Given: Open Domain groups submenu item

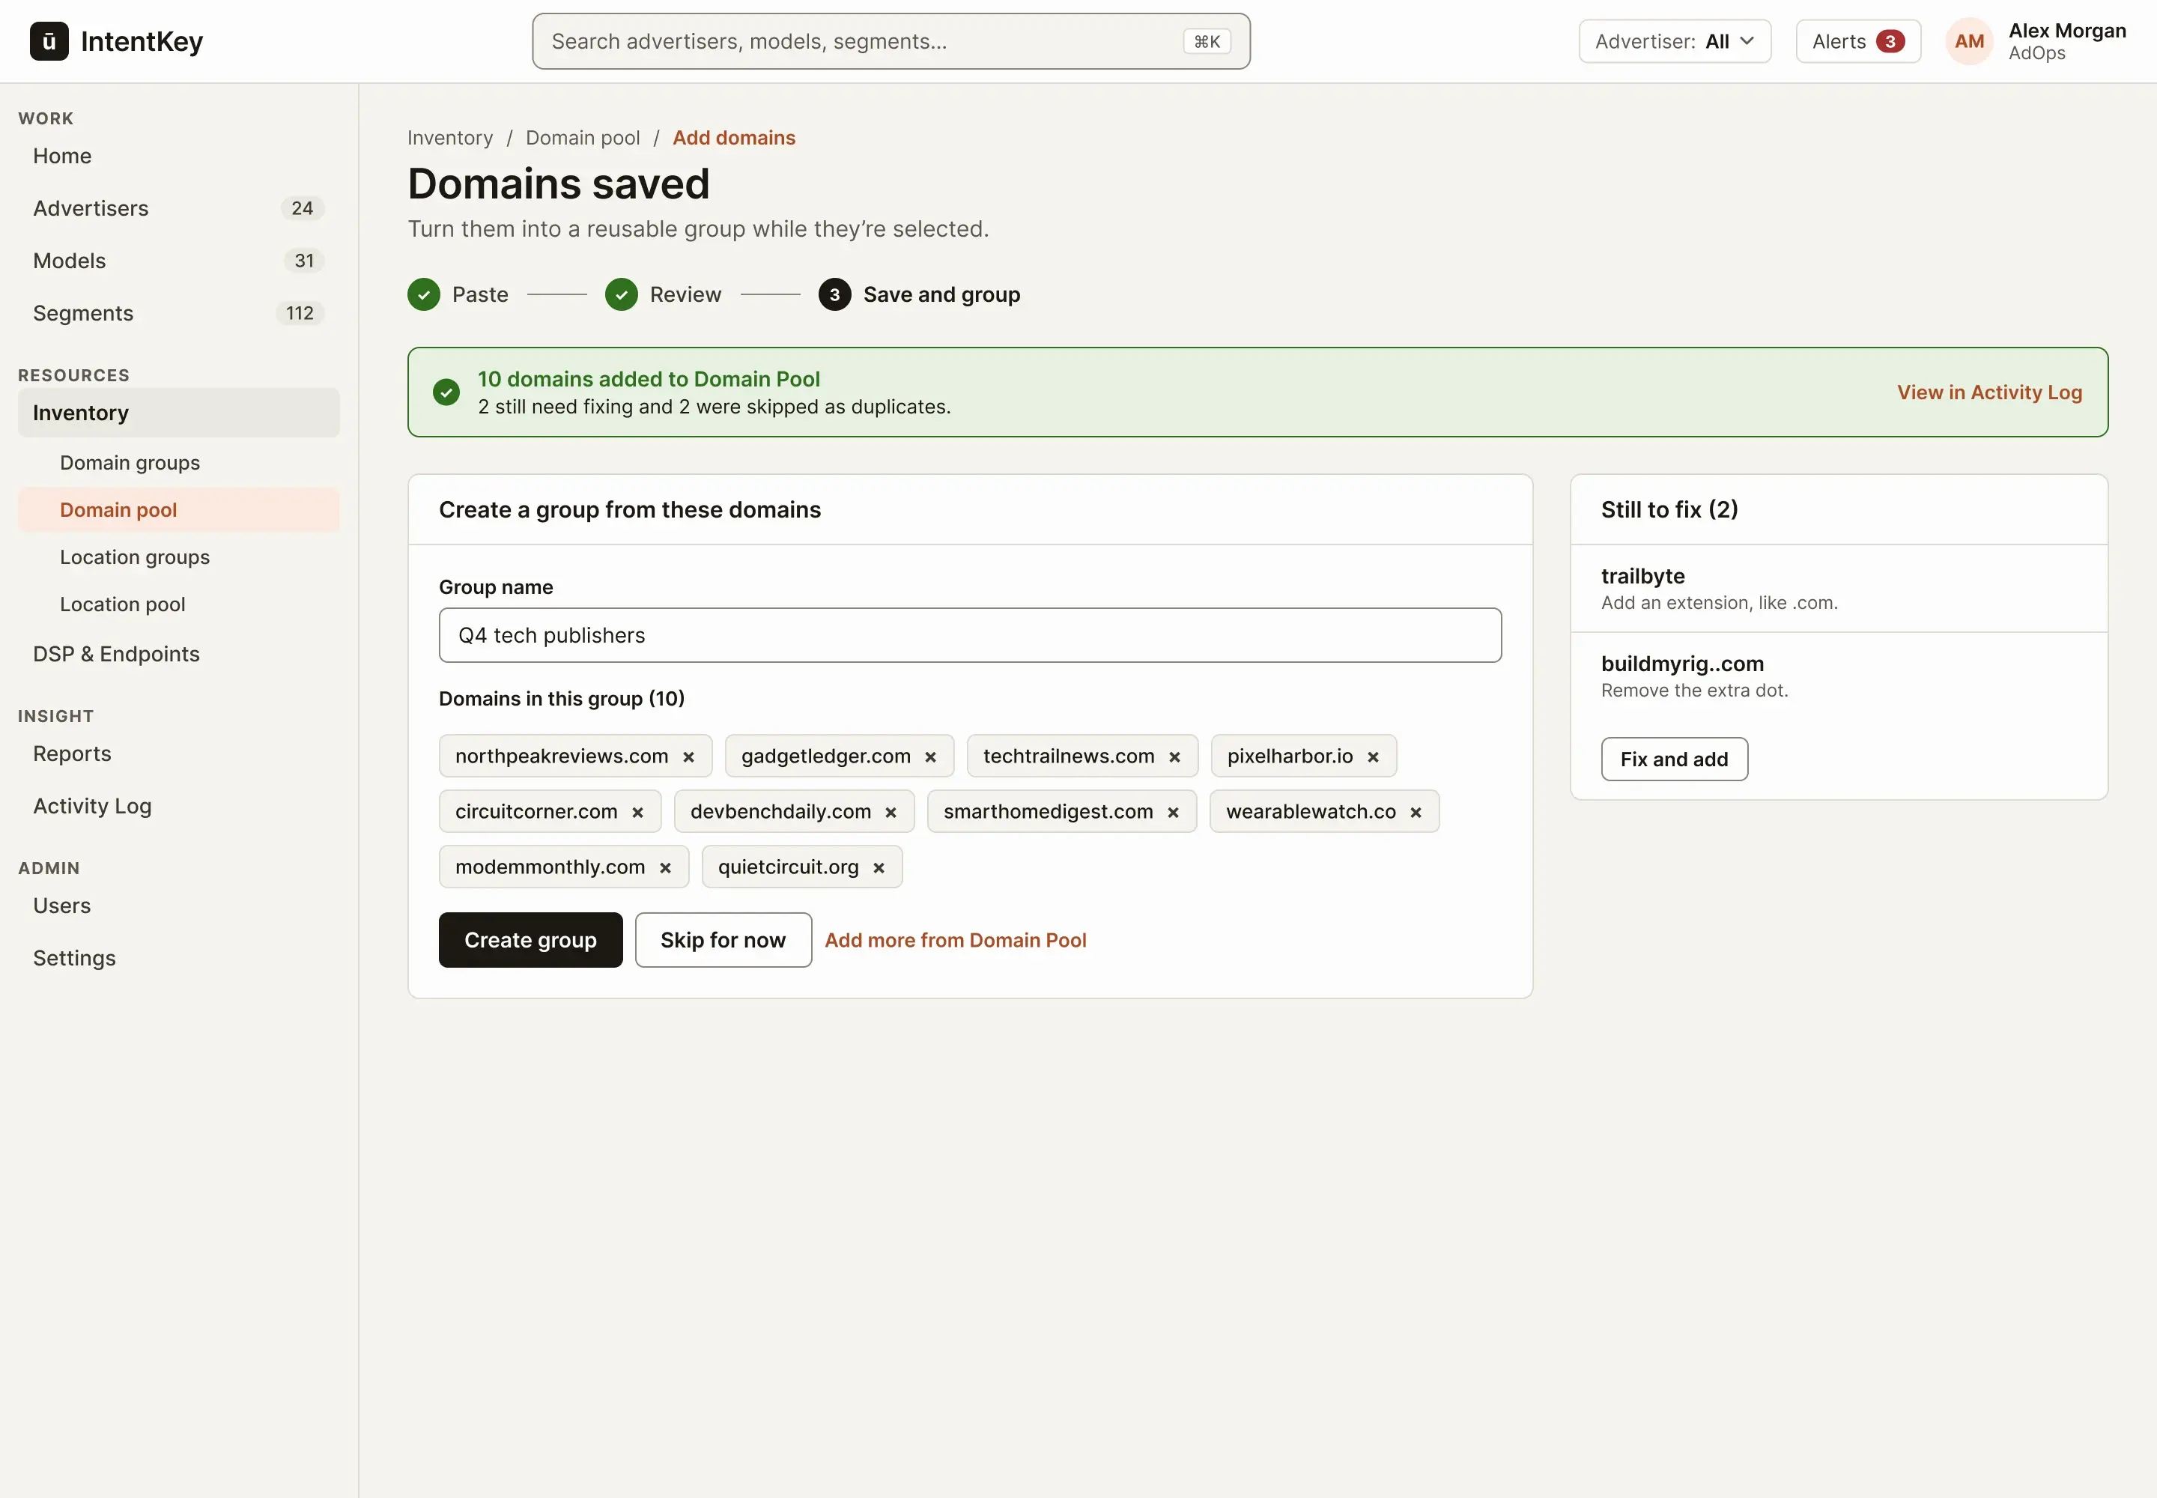Looking at the screenshot, I should 179,463.
